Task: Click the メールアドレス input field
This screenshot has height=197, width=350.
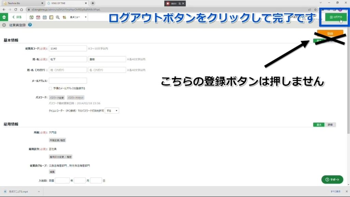Action: pos(68,81)
